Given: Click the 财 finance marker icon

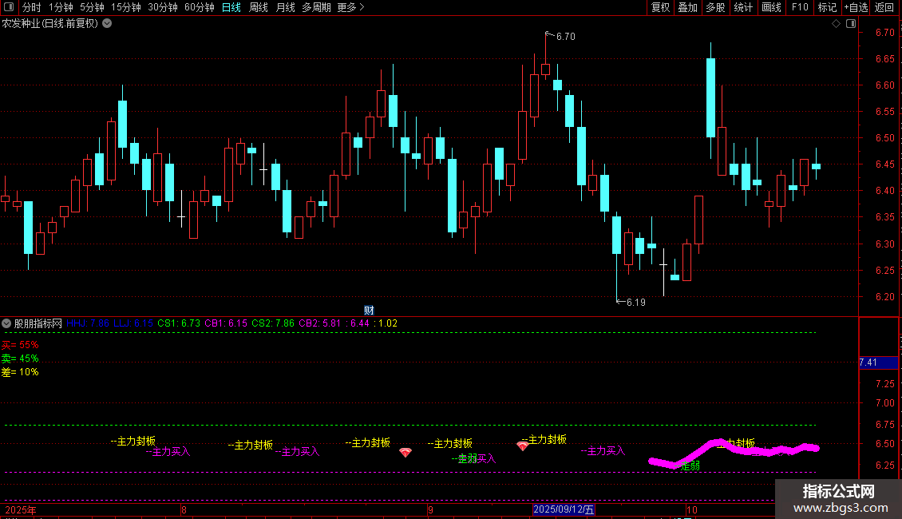Looking at the screenshot, I should point(370,310).
